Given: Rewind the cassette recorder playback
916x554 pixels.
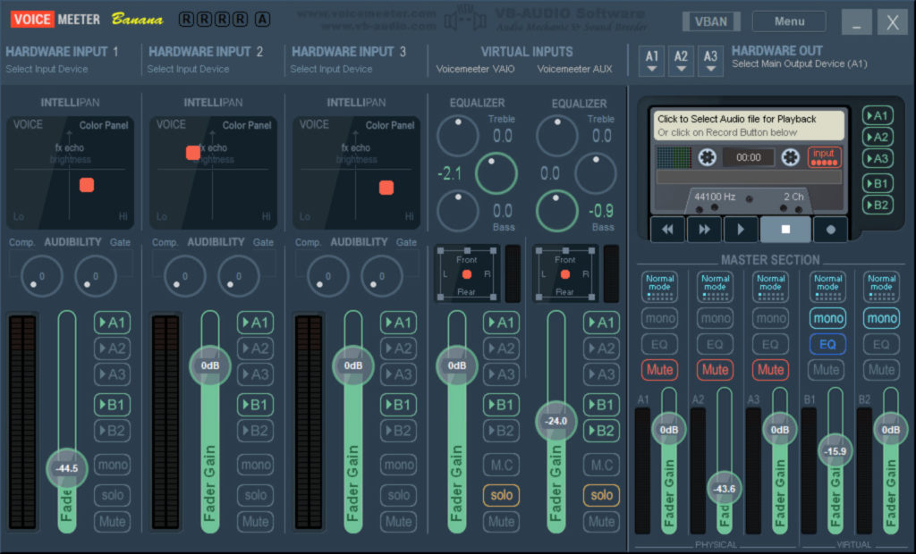Looking at the screenshot, I should pyautogui.click(x=667, y=230).
